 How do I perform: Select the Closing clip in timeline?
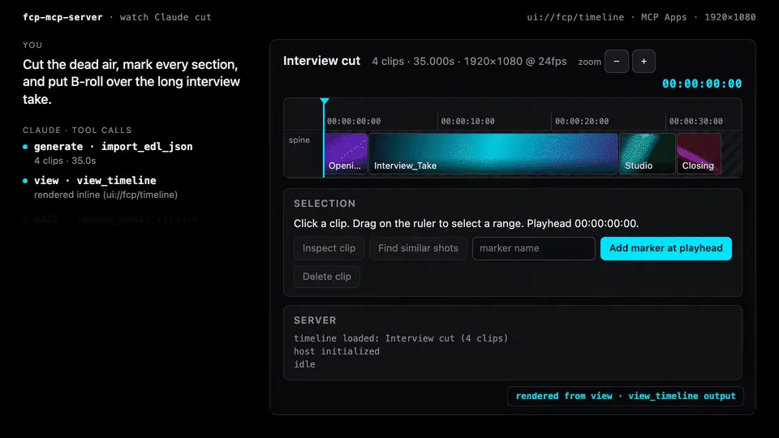(x=699, y=153)
